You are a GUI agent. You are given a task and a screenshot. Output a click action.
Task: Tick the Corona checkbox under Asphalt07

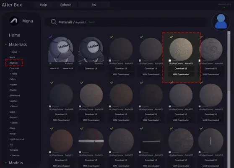50,106
